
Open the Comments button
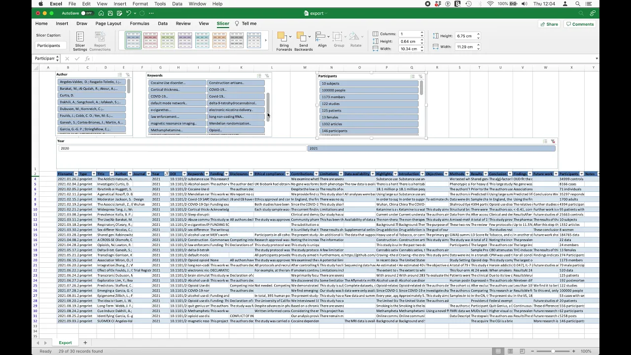(x=580, y=24)
